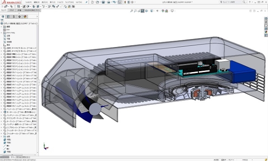Click the Move Component tool
Image resolution: width=268 pixels, height=161 pixels.
pos(28,7)
